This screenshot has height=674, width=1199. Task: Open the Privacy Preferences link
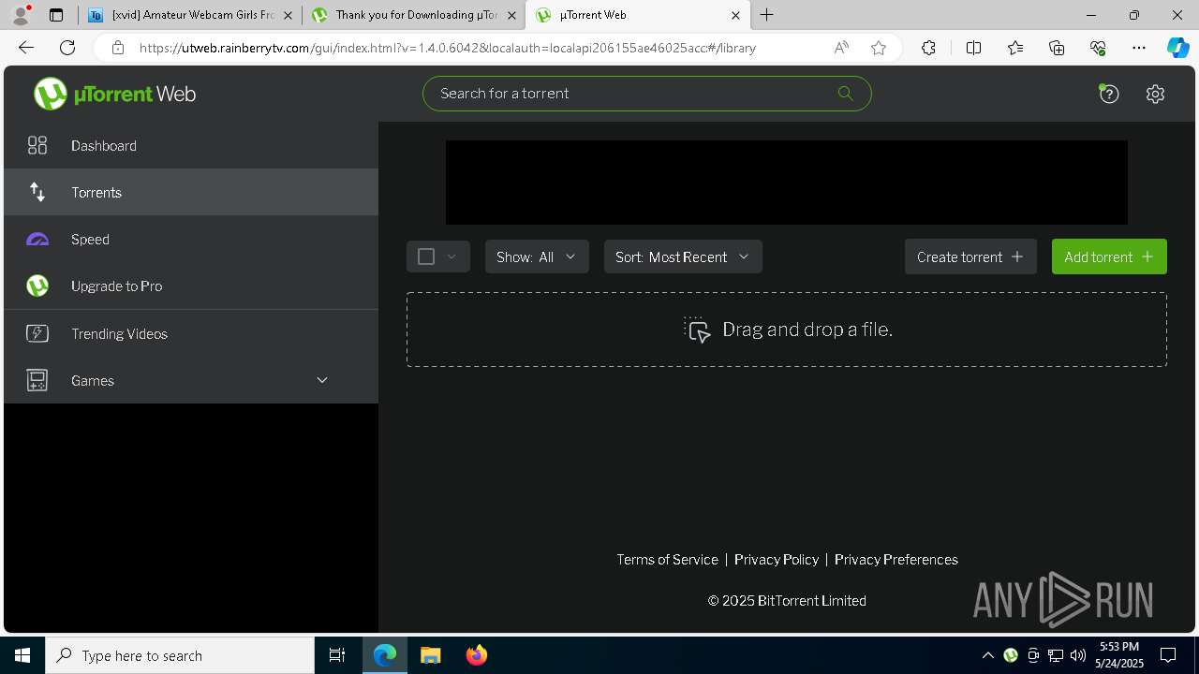pyautogui.click(x=896, y=559)
